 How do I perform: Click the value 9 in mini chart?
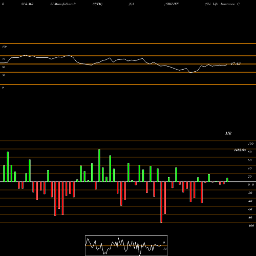(x=164, y=243)
